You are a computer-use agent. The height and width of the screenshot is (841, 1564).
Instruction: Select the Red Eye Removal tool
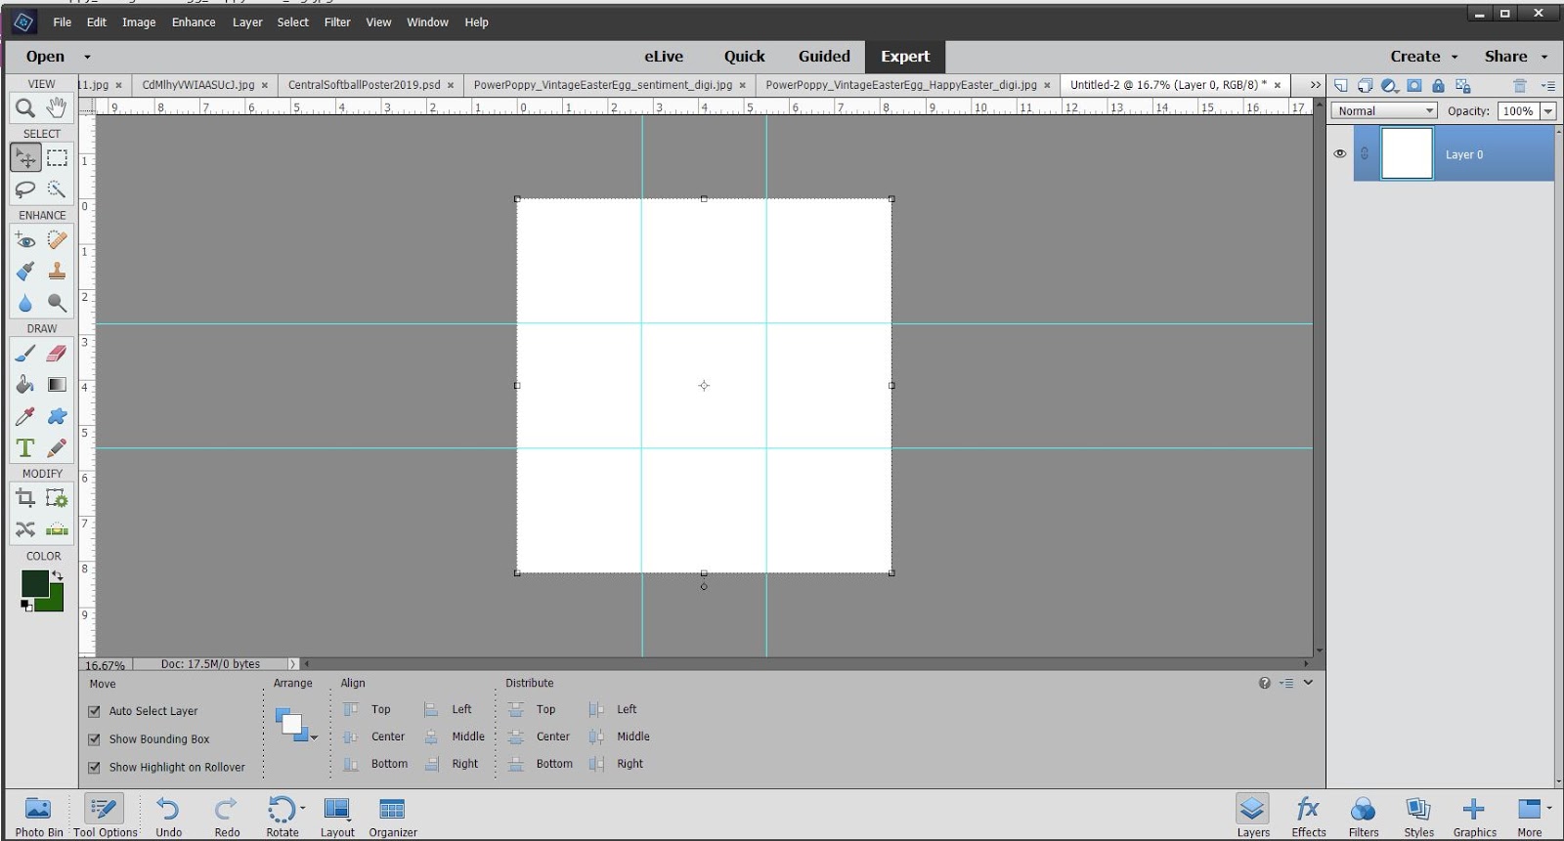coord(25,239)
